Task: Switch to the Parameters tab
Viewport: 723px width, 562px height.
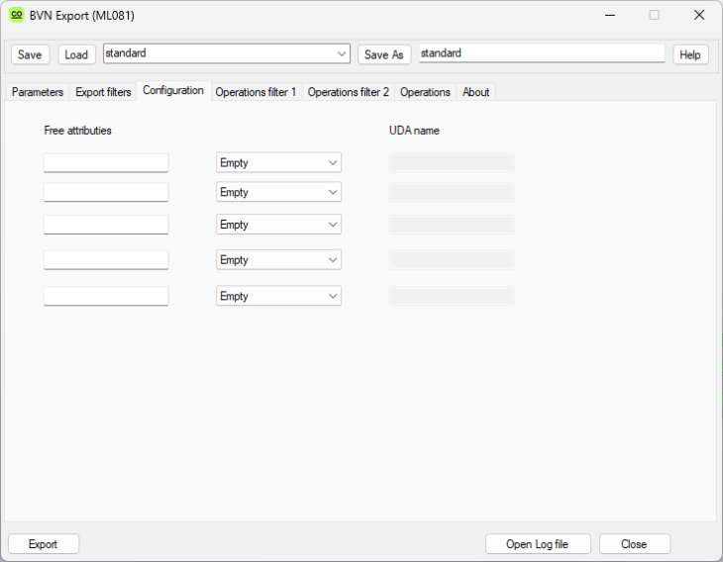Action: click(38, 92)
